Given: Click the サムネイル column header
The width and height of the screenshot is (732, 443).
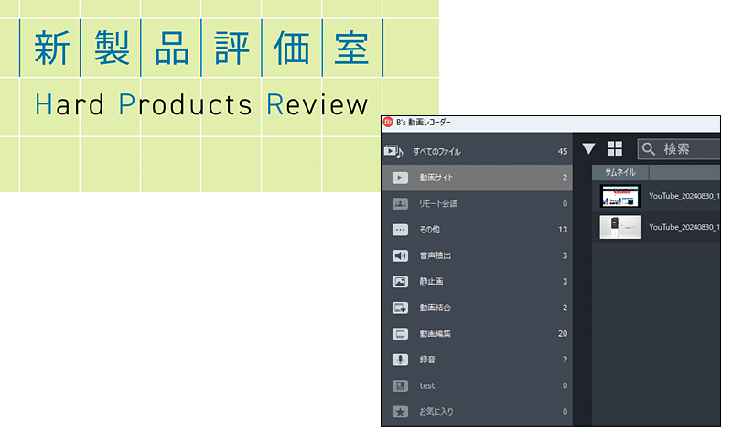Looking at the screenshot, I should (x=620, y=172).
